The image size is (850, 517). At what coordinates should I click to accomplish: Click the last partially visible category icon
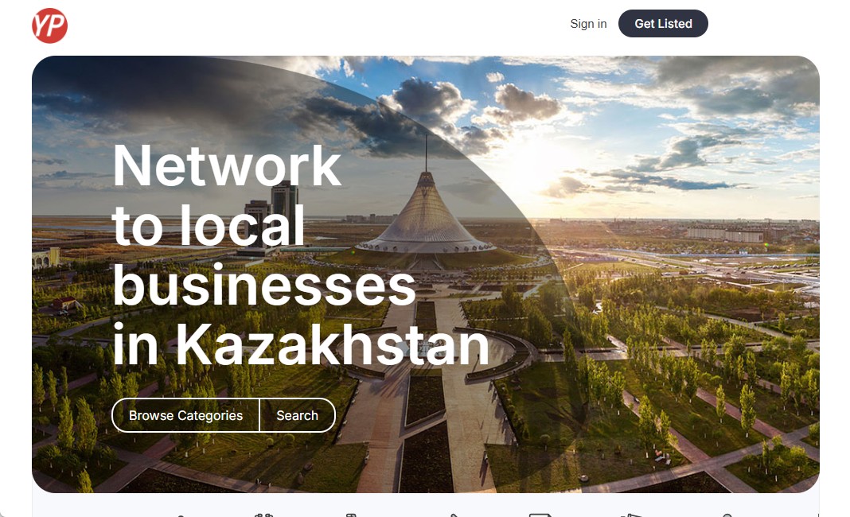click(x=727, y=515)
